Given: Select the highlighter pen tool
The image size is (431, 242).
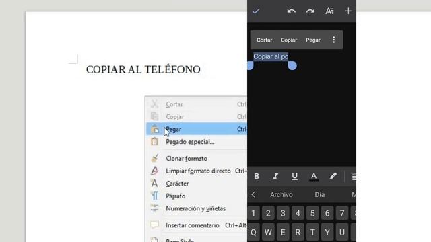Looking at the screenshot, I should 333,176.
